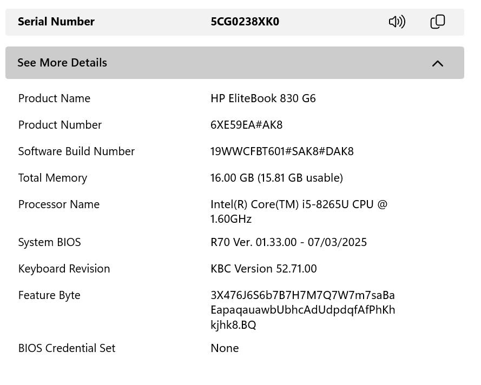The height and width of the screenshot is (385, 481).
Task: Click the See More Details header text
Action: [62, 63]
